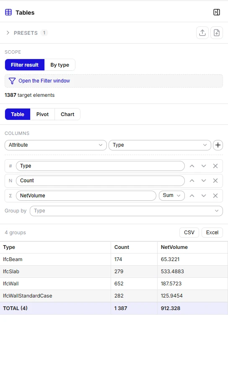The width and height of the screenshot is (228, 370).
Task: Remove the NetVolume column
Action: 215,196
